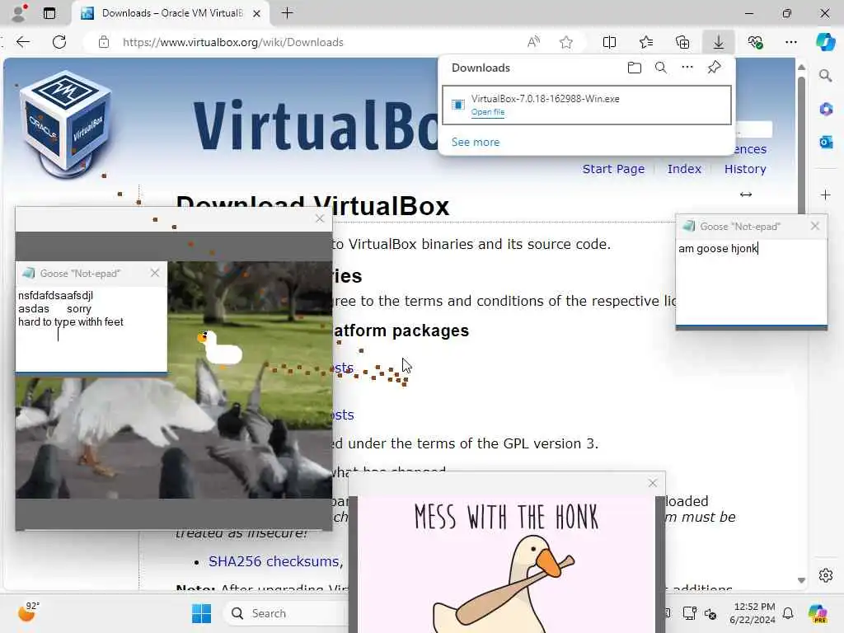Image resolution: width=844 pixels, height=633 pixels.
Task: Open the notification bell in system tray
Action: coord(787,613)
